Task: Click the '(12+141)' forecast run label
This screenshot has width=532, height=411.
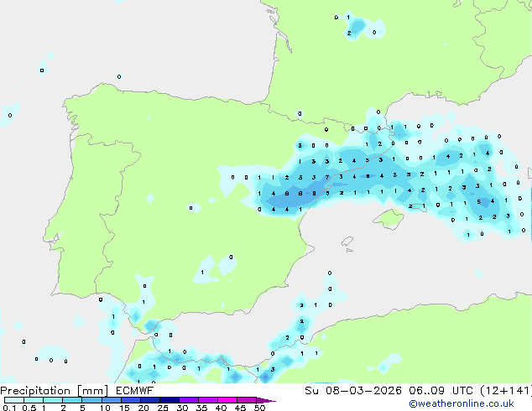Action: [x=506, y=391]
